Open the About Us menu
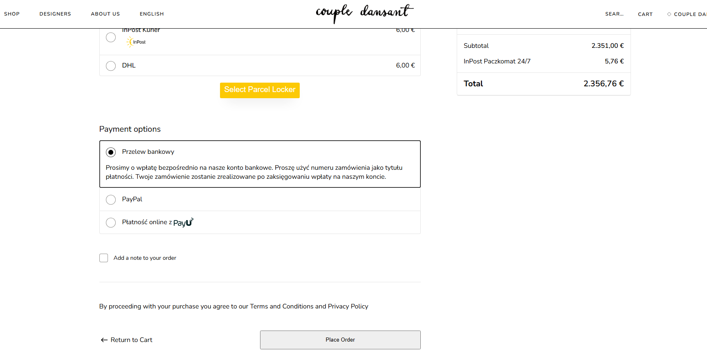 105,14
